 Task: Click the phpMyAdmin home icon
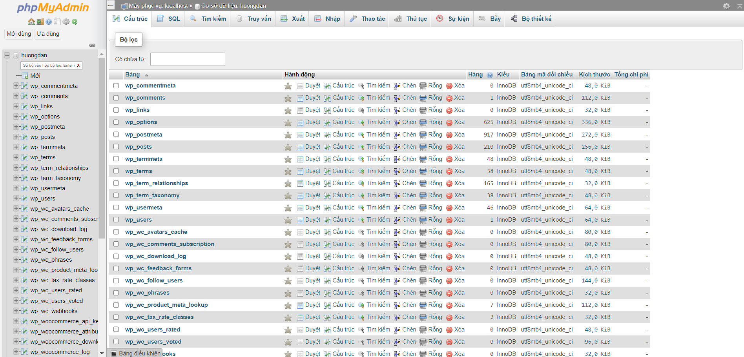pyautogui.click(x=31, y=22)
